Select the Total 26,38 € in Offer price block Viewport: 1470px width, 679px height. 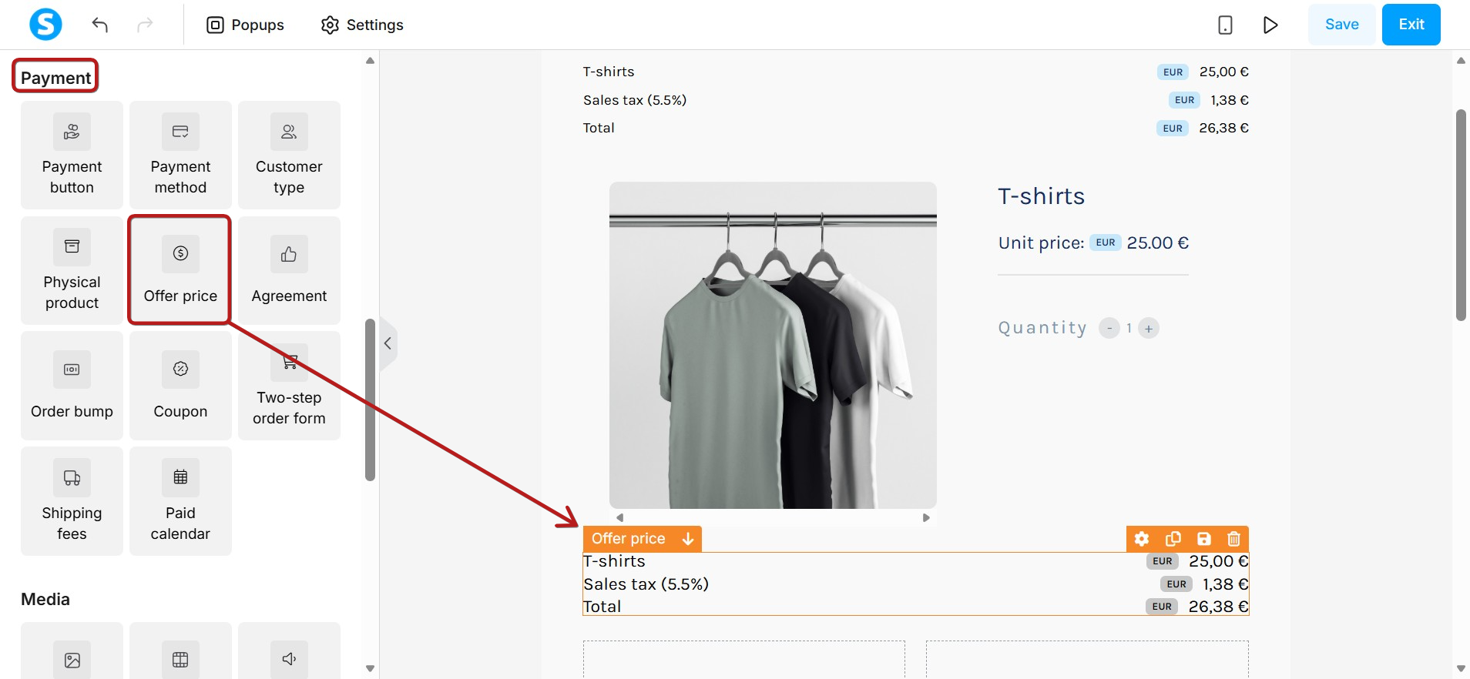[915, 607]
